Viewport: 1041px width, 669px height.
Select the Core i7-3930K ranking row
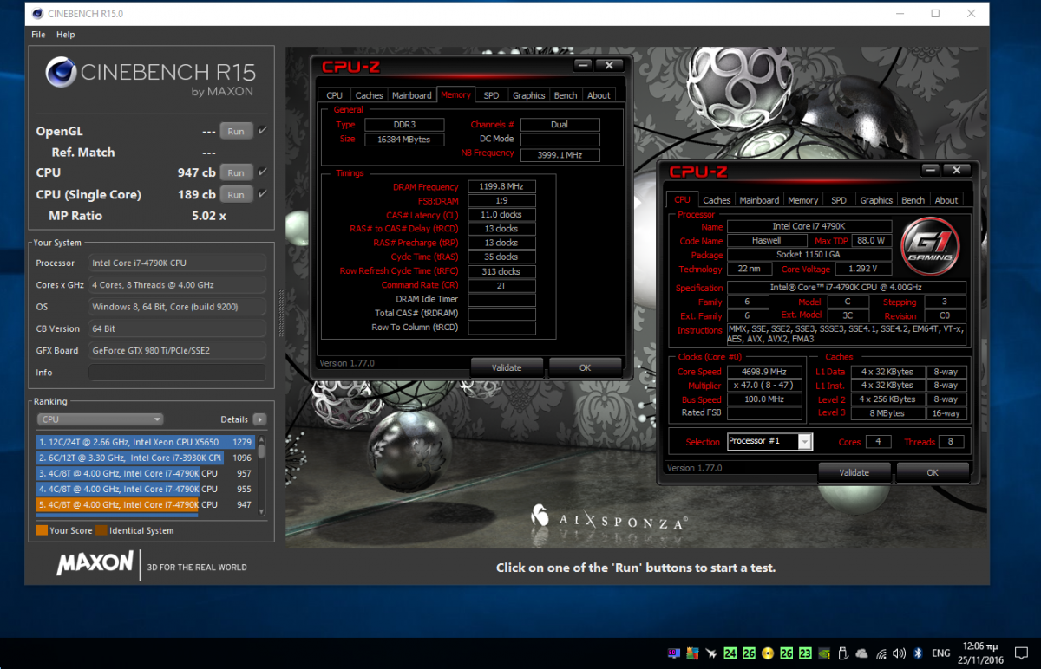[x=145, y=458]
